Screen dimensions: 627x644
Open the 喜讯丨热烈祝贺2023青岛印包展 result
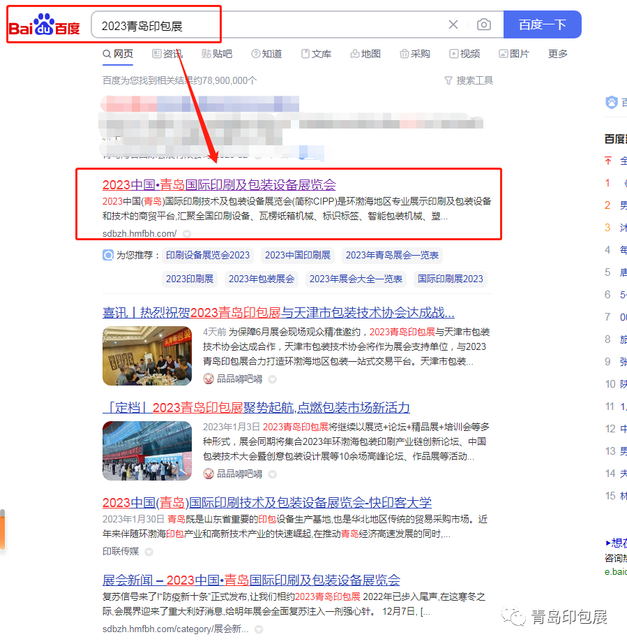(x=278, y=313)
